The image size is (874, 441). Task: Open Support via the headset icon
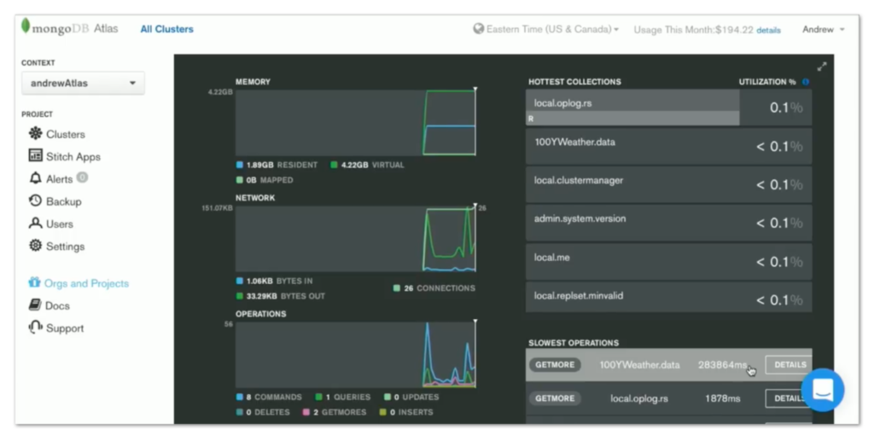pyautogui.click(x=36, y=327)
